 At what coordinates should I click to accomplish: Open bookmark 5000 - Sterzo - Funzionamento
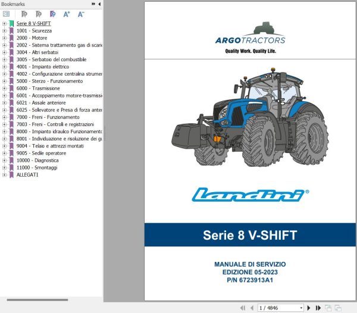pyautogui.click(x=49, y=81)
